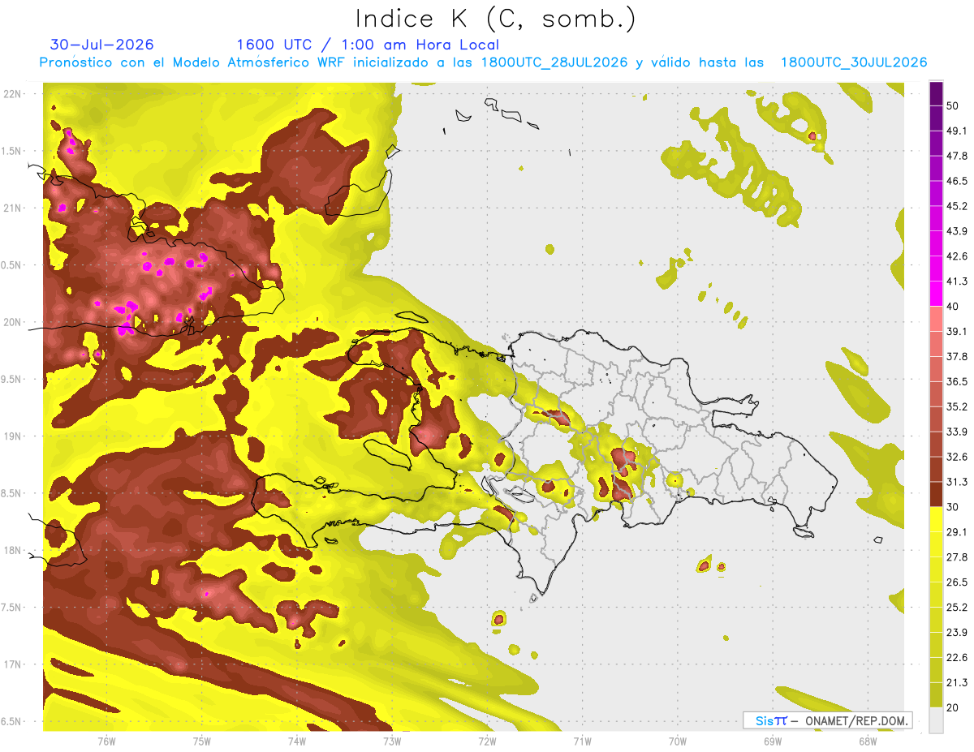Click the 73W longitude label
This screenshot has width=974, height=752.
point(392,741)
